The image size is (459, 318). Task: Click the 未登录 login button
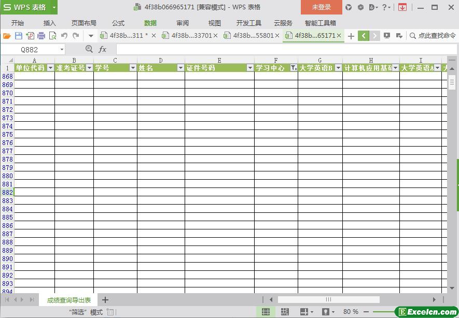[322, 7]
